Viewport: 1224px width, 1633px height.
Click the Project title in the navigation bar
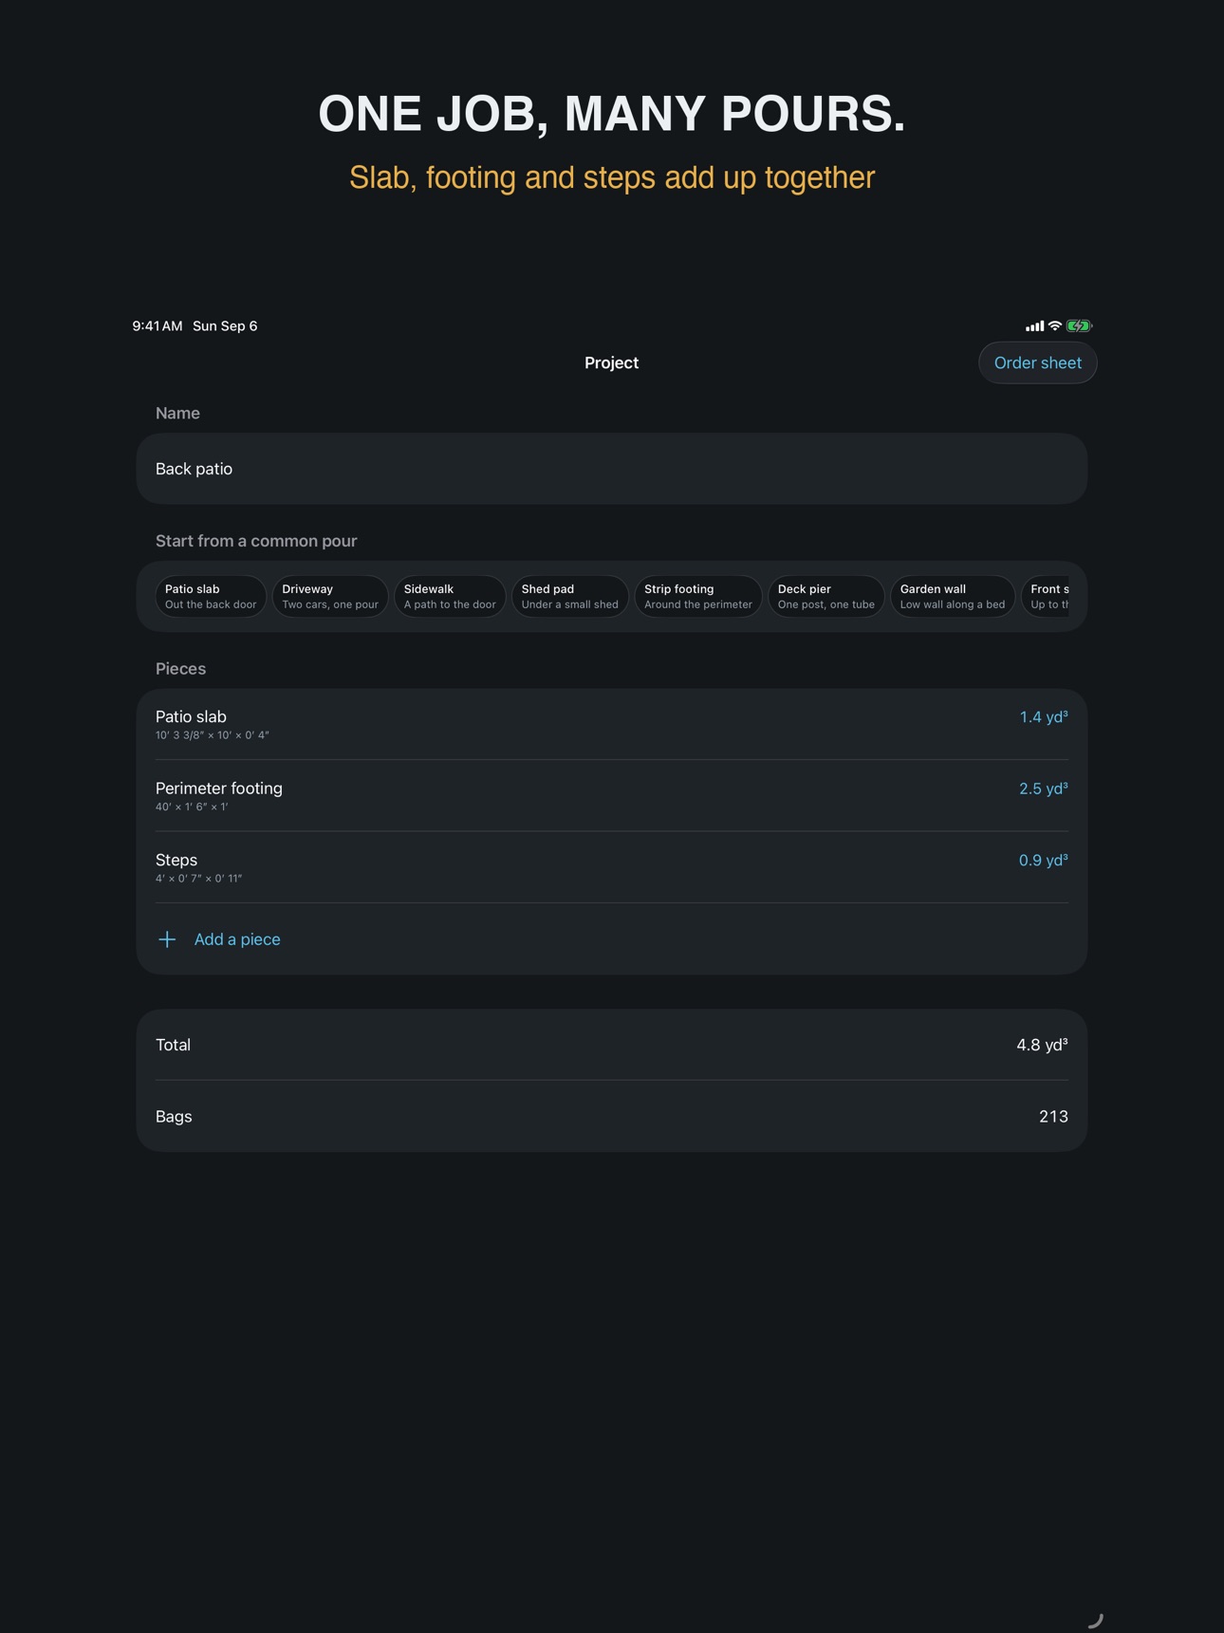pyautogui.click(x=612, y=362)
